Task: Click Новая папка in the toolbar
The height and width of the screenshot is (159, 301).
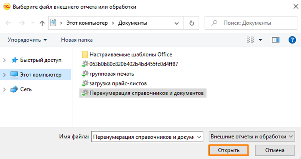Action: tap(77, 40)
